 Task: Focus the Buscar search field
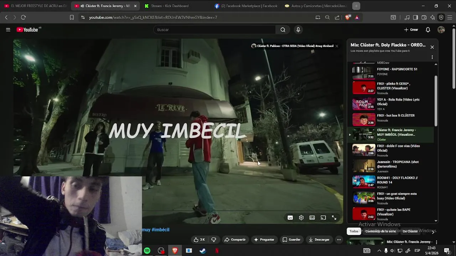coord(214,30)
